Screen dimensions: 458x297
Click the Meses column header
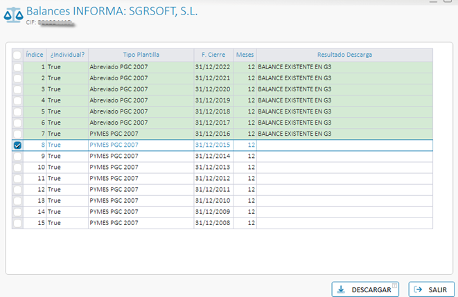245,55
